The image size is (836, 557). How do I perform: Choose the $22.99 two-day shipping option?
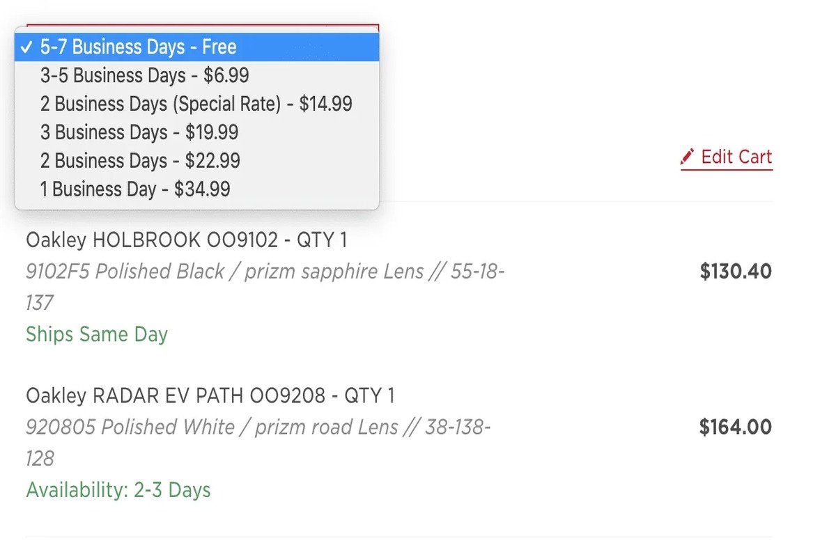point(140,161)
